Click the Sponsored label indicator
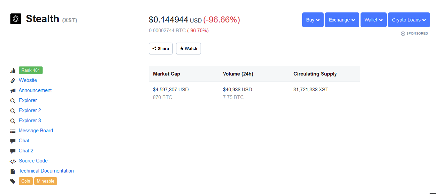Screen dimensions: 436x194 pos(415,33)
